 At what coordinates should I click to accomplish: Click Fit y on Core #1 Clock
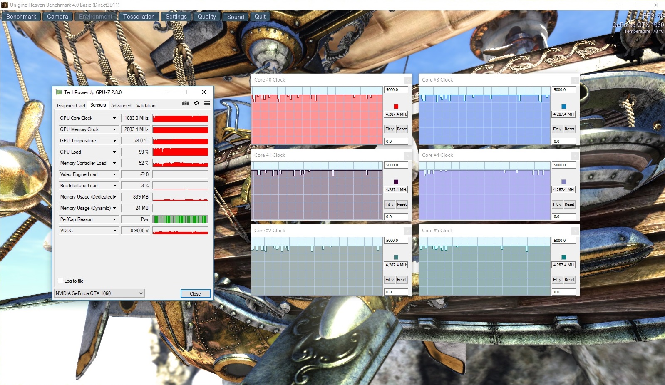(x=390, y=204)
